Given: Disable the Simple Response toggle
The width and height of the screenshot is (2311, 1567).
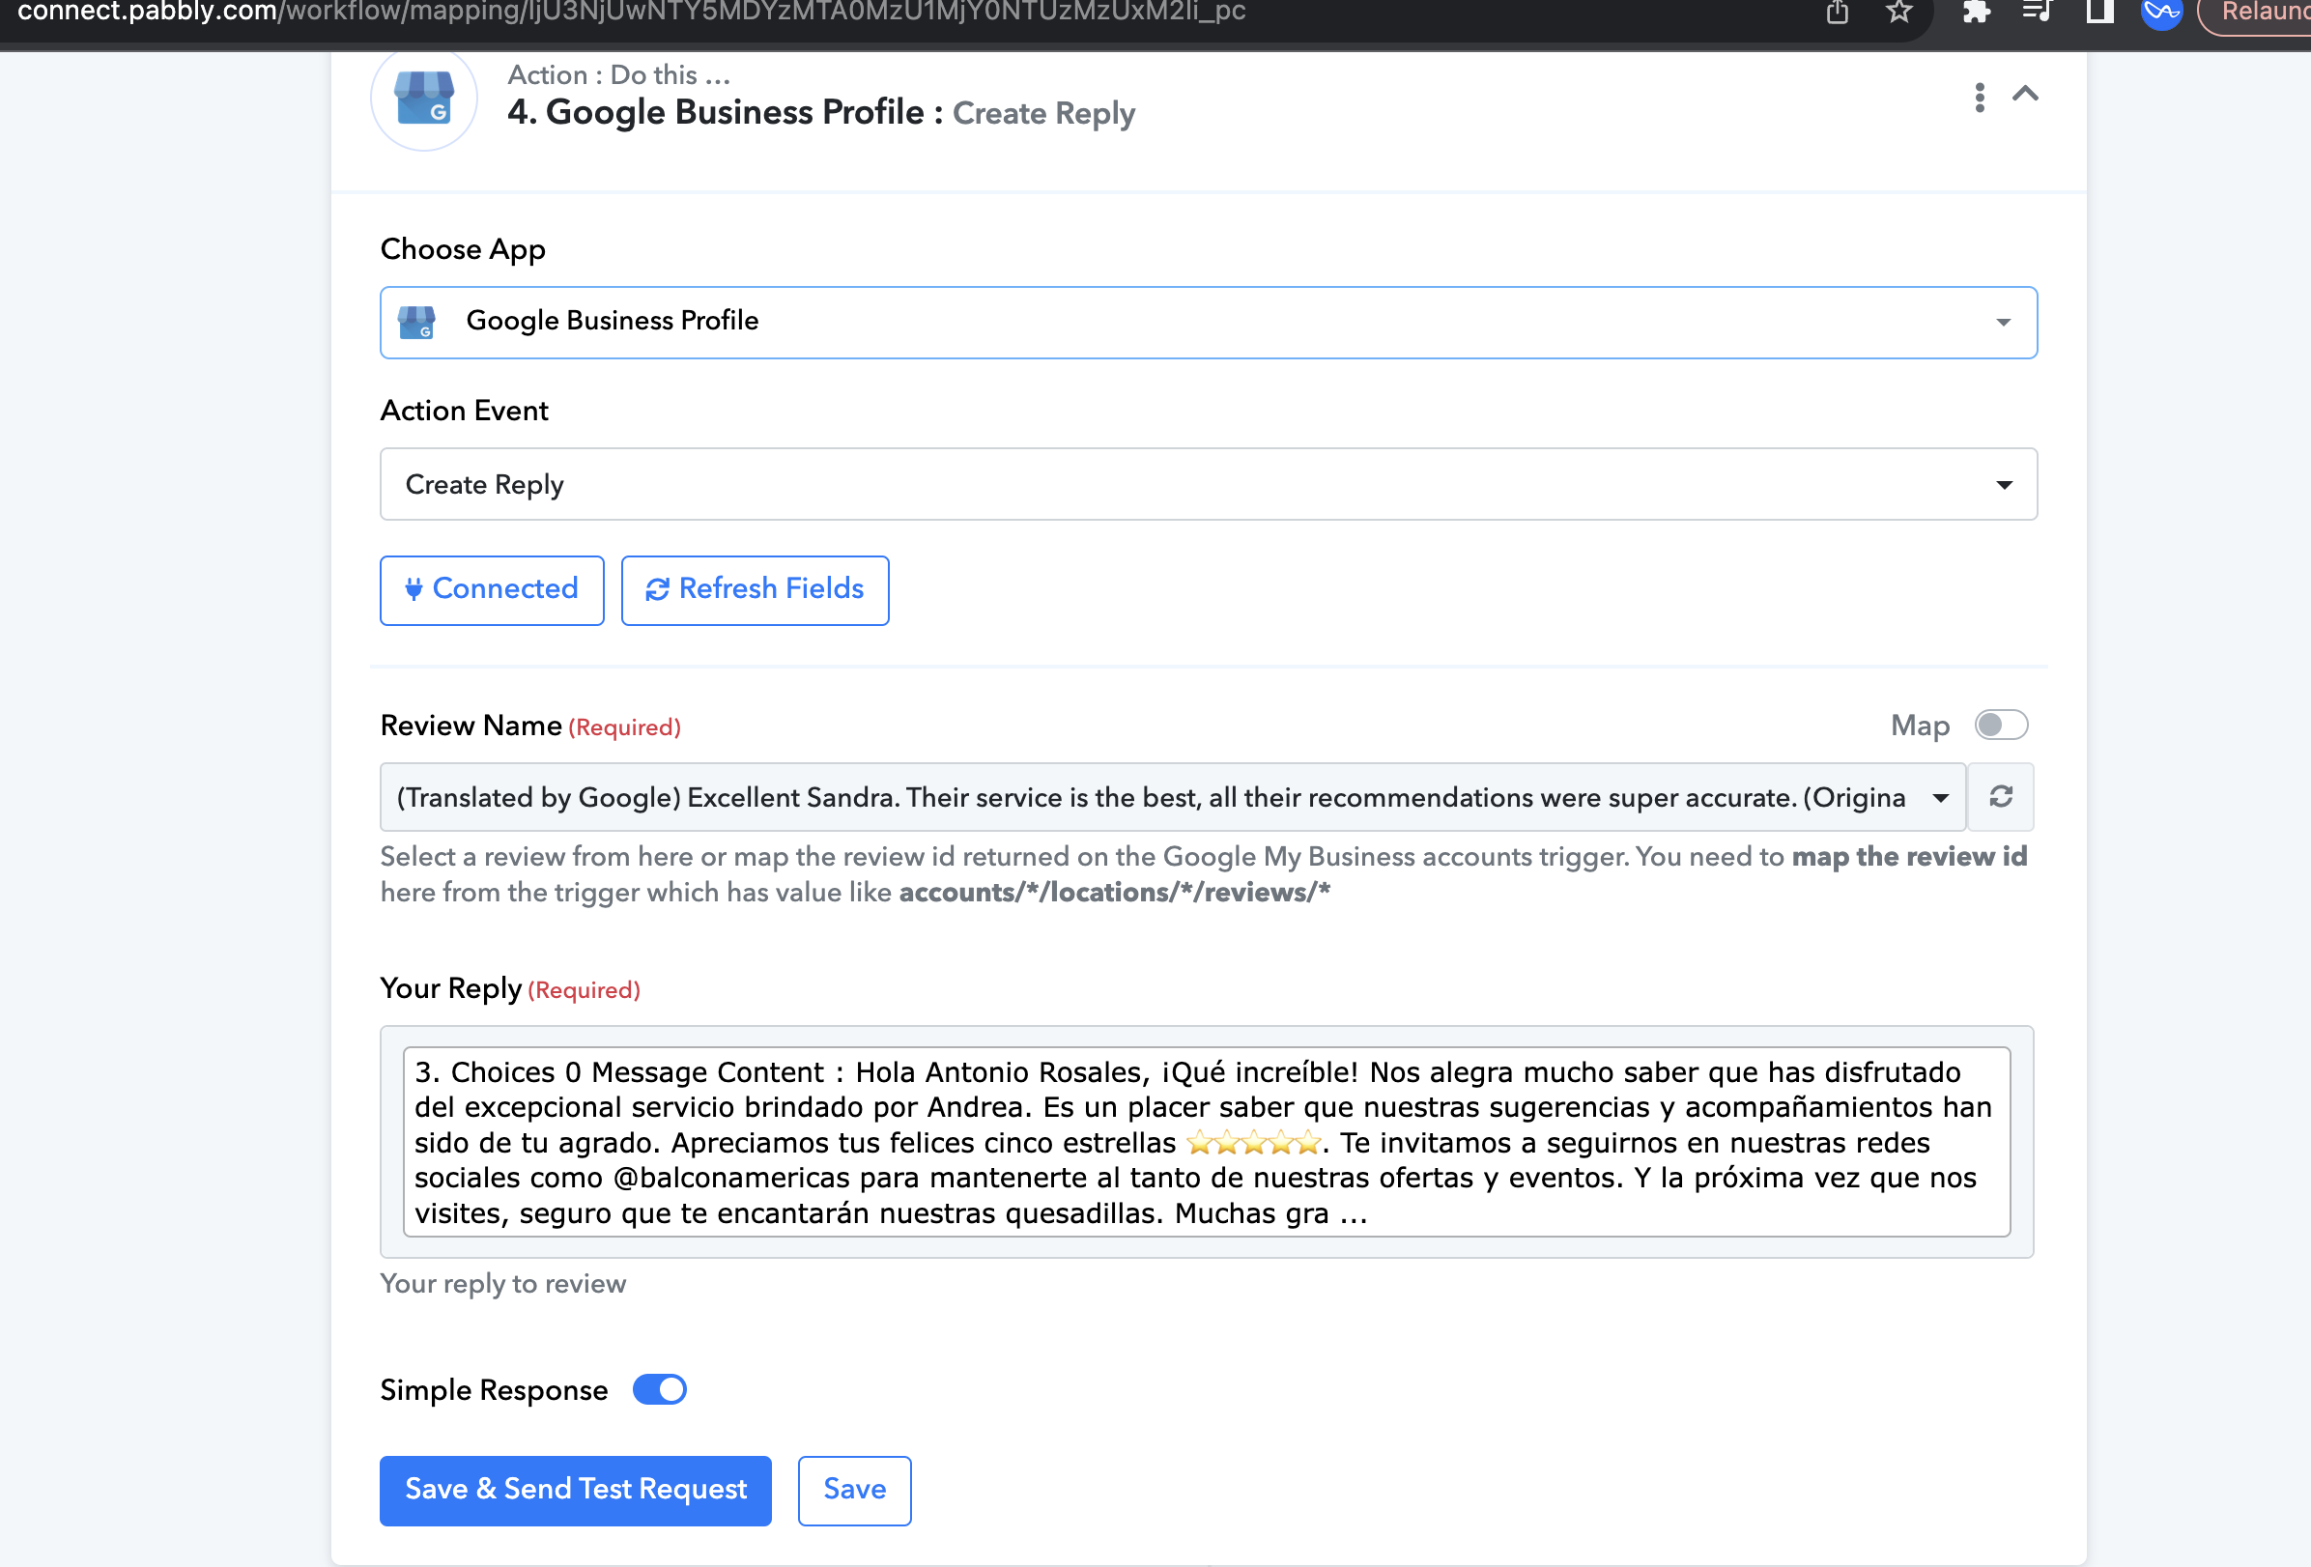Looking at the screenshot, I should point(660,1389).
